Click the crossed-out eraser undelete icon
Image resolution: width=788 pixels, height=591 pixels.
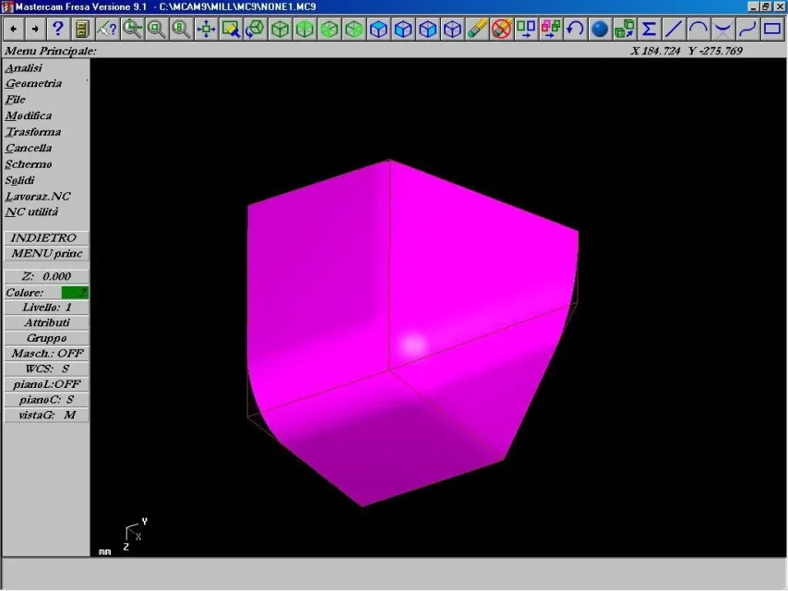point(502,29)
